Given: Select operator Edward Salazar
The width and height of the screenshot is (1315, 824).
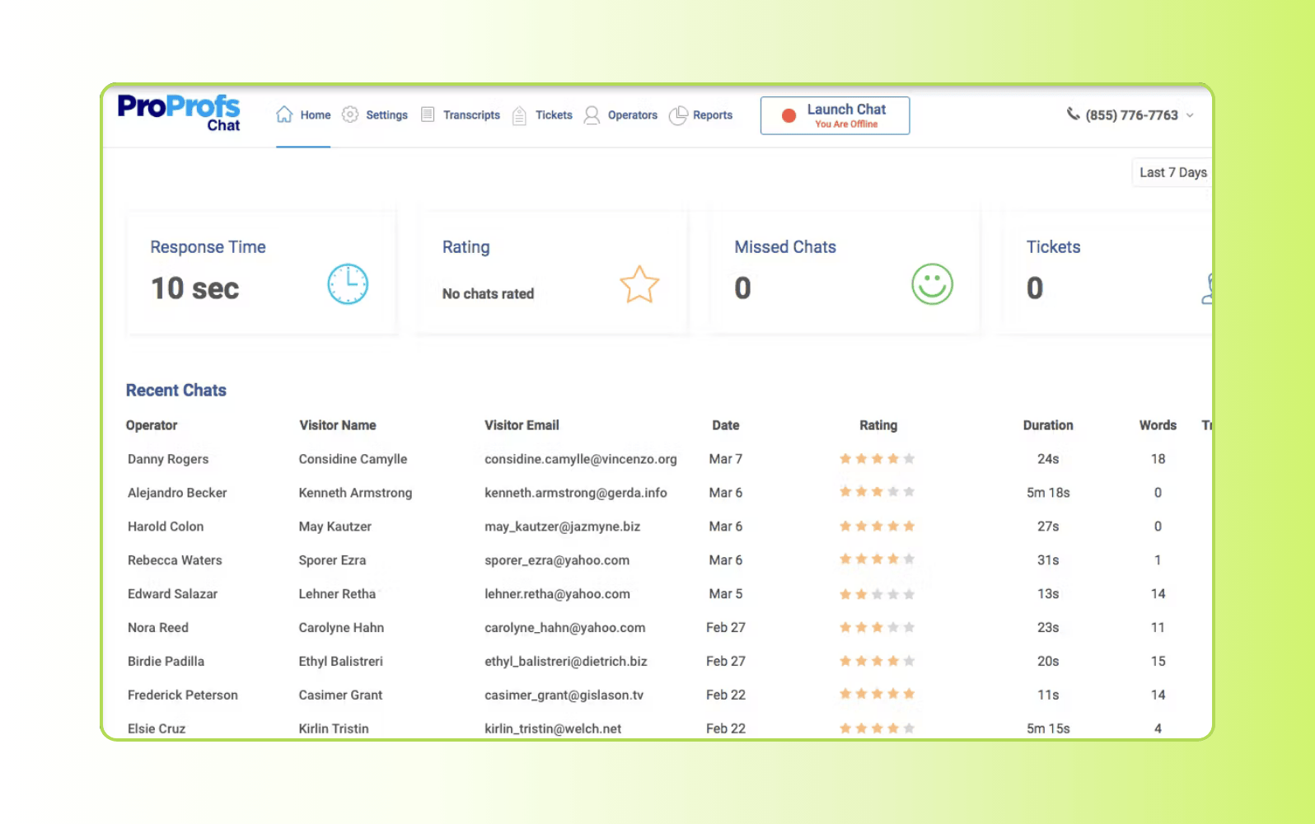Looking at the screenshot, I should [x=172, y=594].
